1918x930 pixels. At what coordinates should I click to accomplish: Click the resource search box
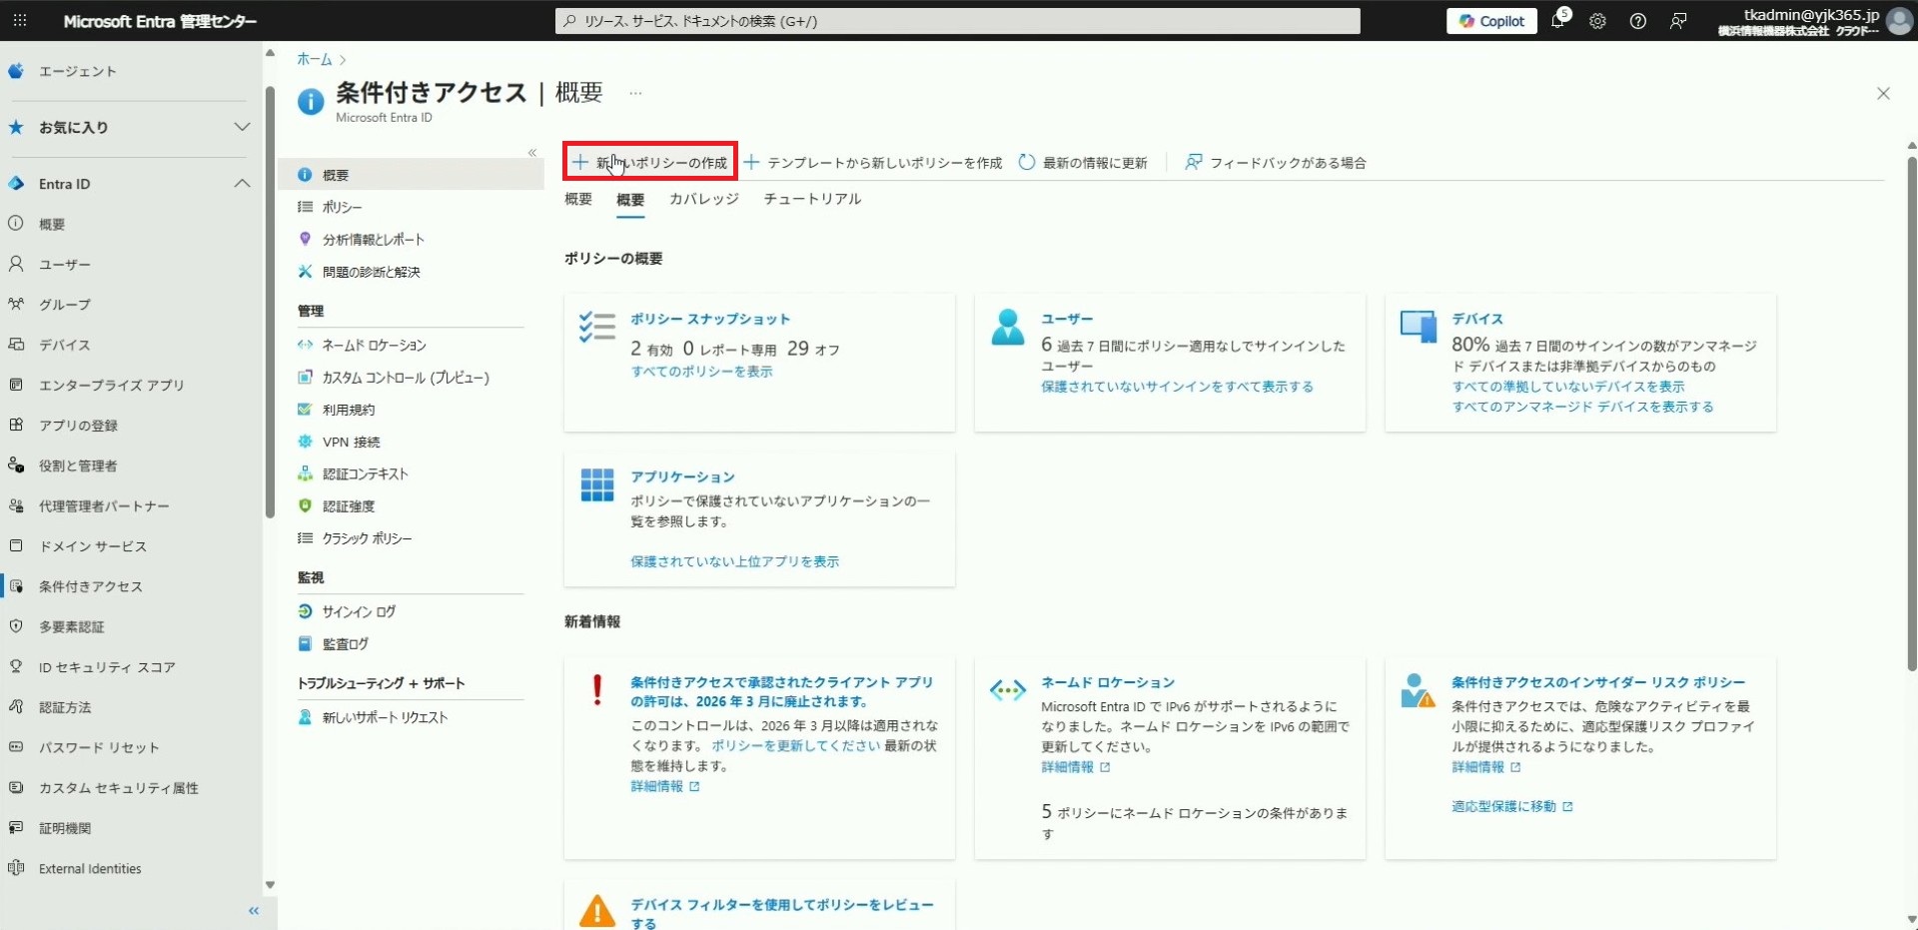click(957, 21)
